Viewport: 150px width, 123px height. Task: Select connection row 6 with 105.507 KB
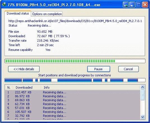72,112
